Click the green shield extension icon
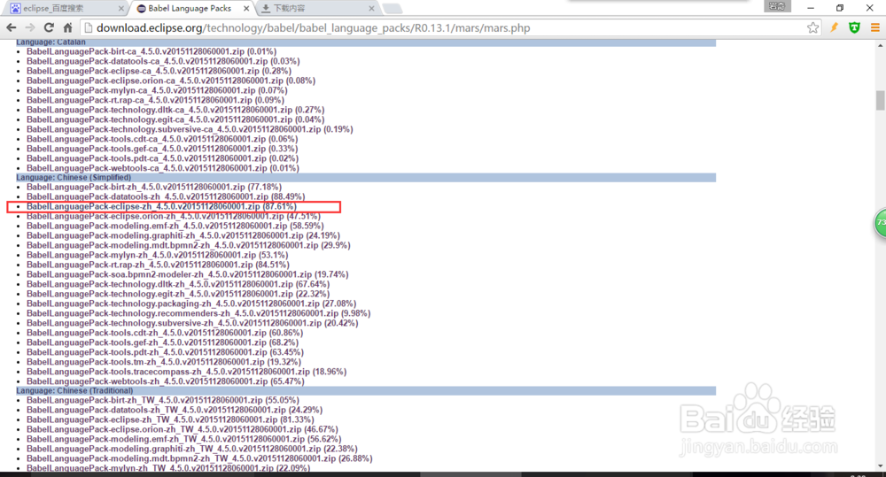This screenshot has height=477, width=886. tap(854, 27)
